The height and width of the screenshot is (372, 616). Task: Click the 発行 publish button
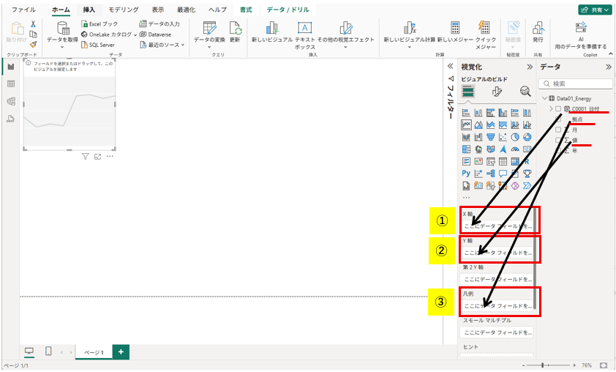[538, 31]
